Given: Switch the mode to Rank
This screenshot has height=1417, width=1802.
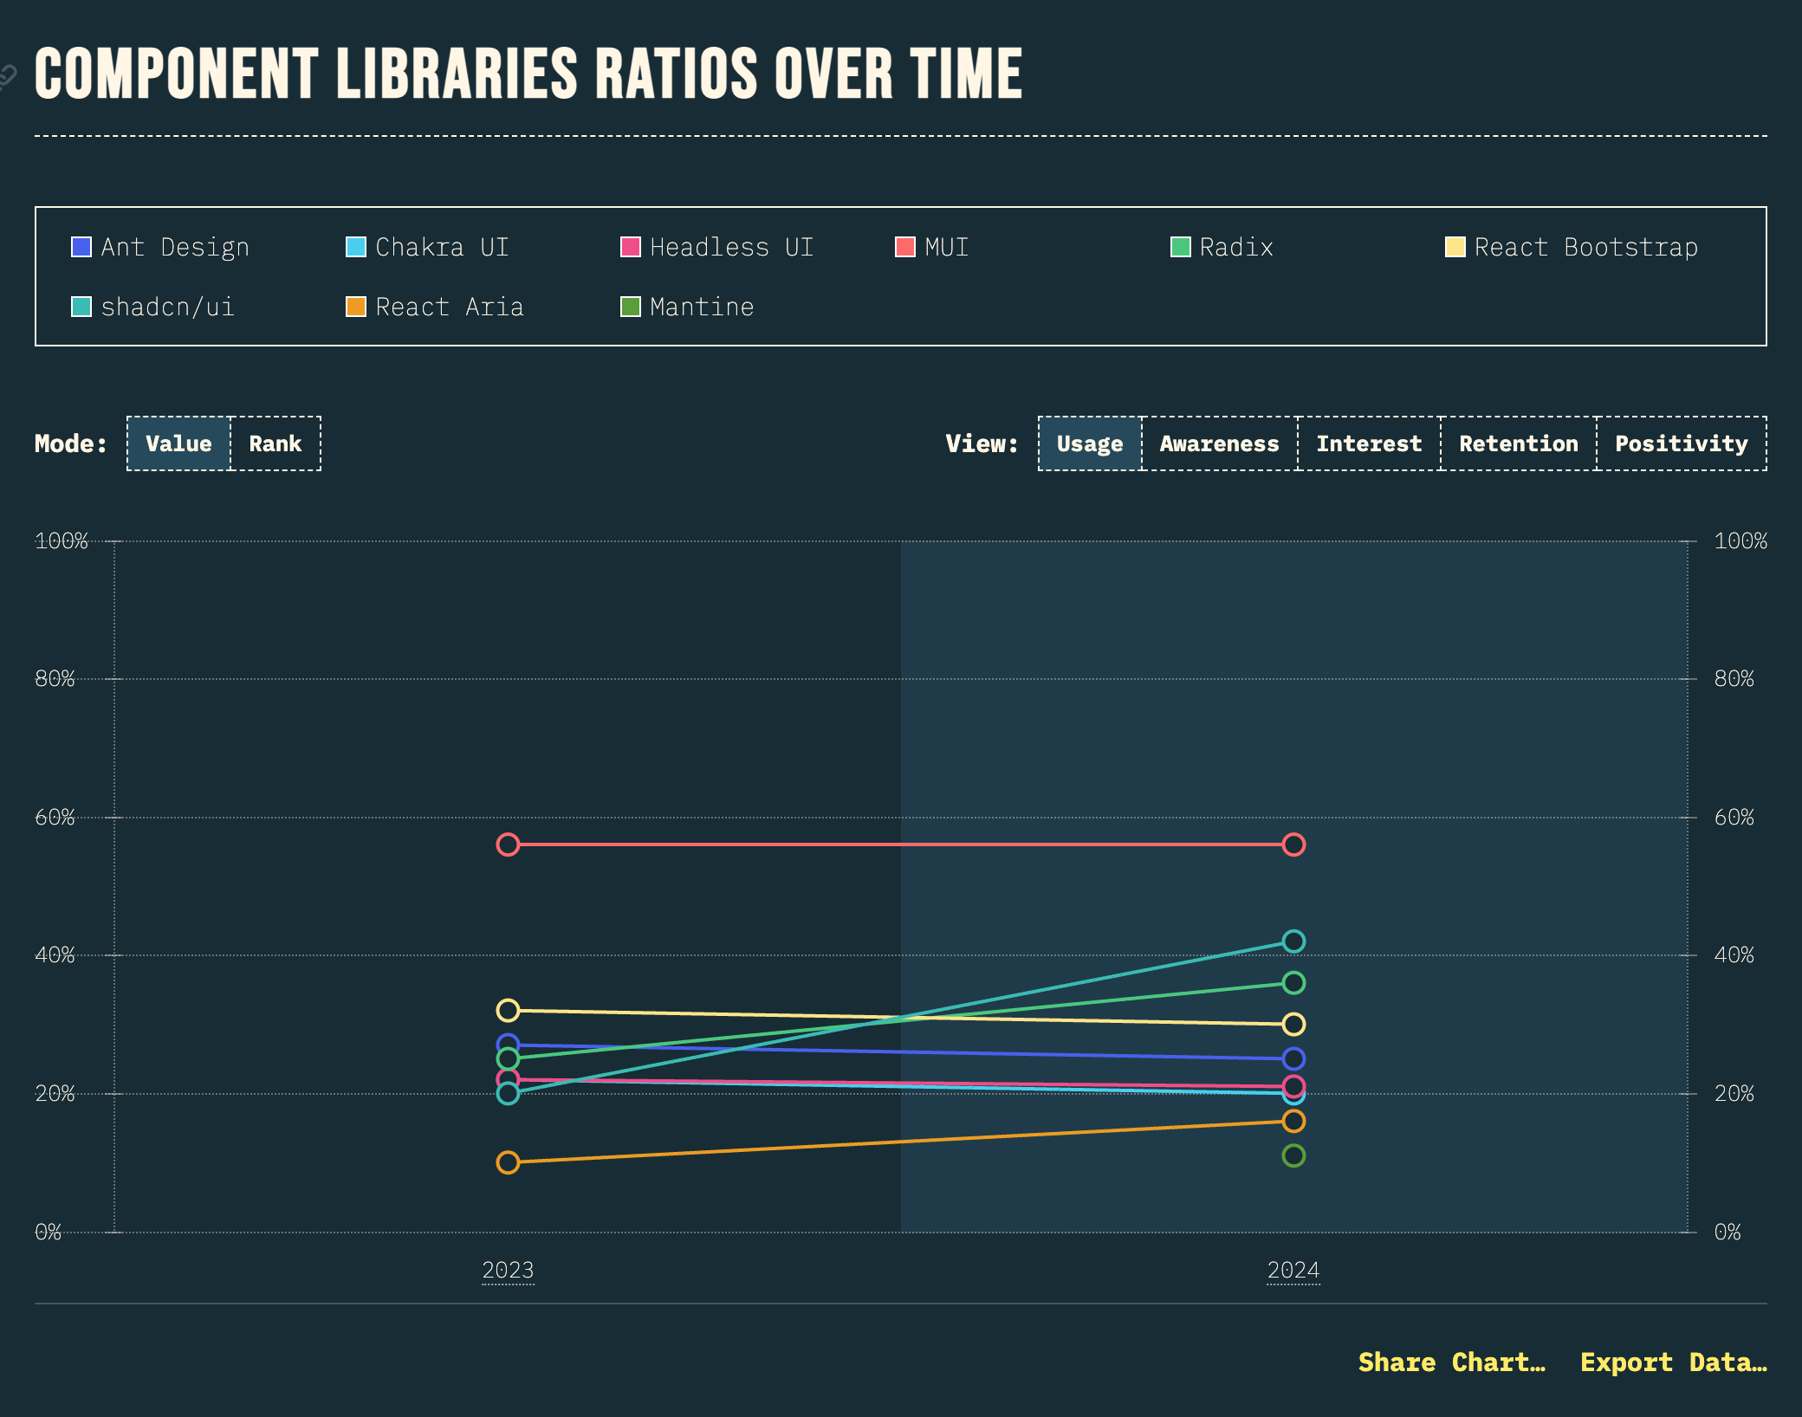Looking at the screenshot, I should [275, 443].
